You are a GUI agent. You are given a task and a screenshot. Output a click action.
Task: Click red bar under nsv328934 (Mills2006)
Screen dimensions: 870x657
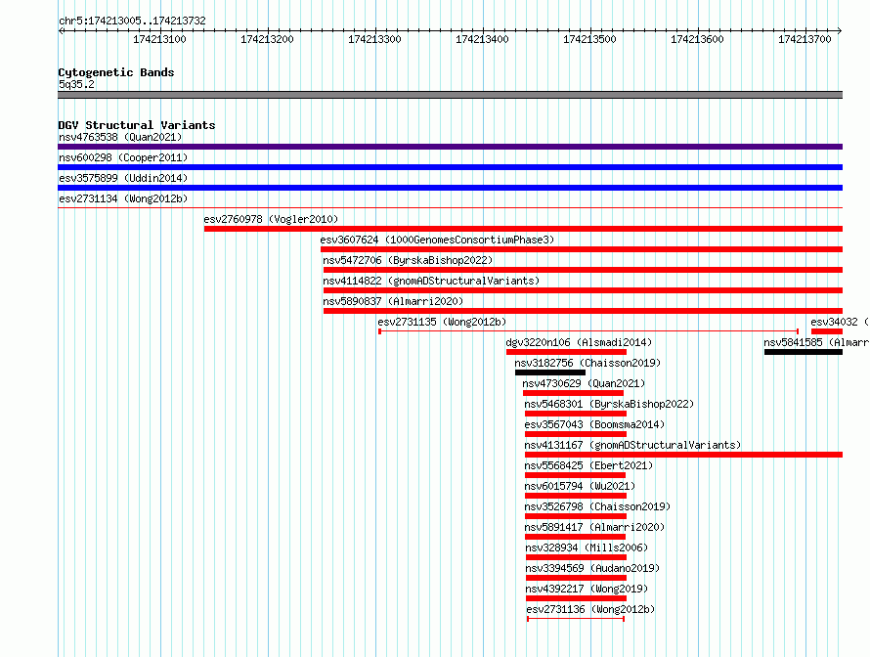coord(576,557)
